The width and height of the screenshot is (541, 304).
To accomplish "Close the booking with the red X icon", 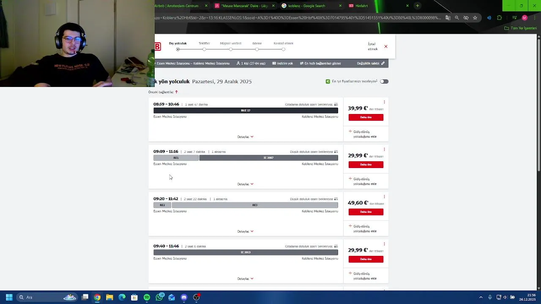I will coord(386,46).
